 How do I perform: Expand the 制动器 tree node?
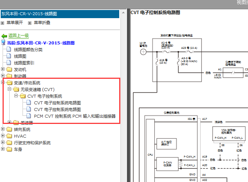3,75
